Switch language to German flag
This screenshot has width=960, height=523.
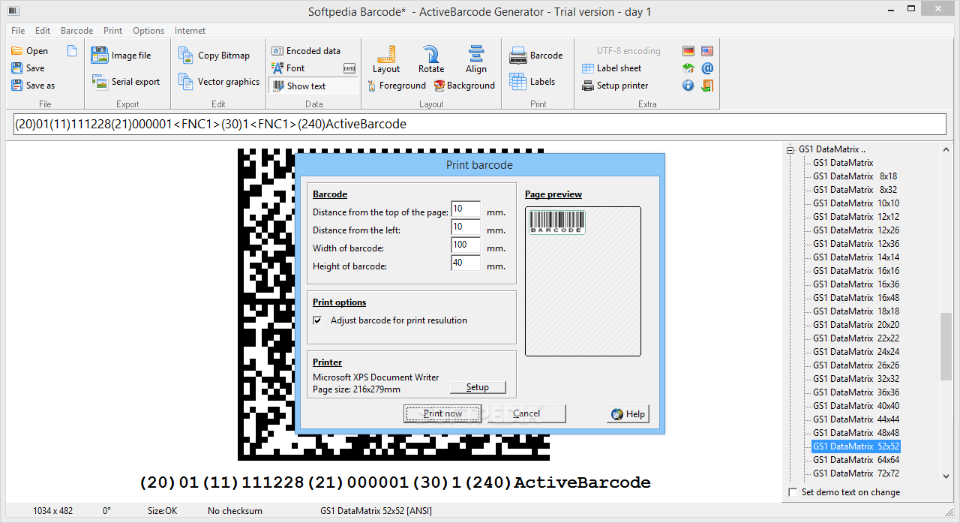click(x=688, y=51)
